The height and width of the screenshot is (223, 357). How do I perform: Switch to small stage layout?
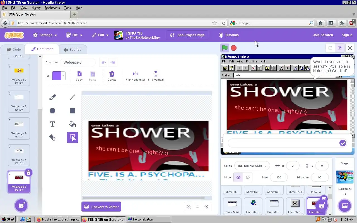click(331, 48)
